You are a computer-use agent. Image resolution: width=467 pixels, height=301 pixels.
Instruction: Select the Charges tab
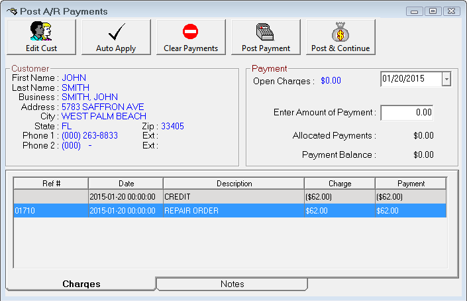point(81,284)
